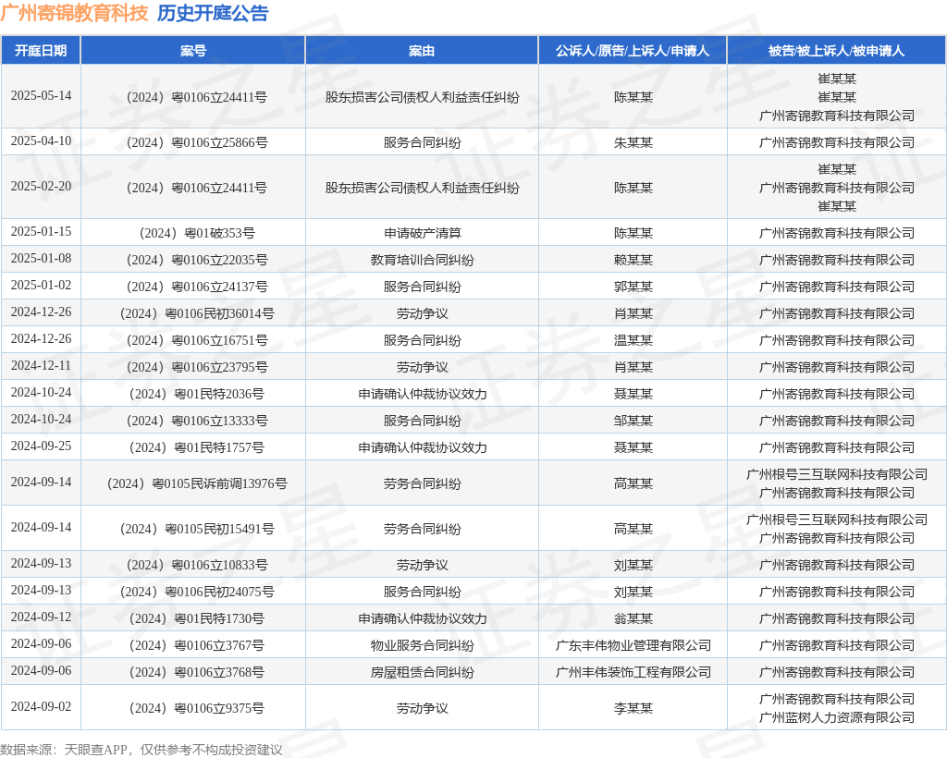Click the 教育培训合同纠纷 cause cell
The width and height of the screenshot is (947, 758).
[x=422, y=260]
